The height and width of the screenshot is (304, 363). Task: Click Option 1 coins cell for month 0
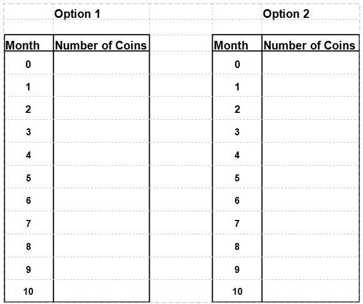click(x=101, y=64)
